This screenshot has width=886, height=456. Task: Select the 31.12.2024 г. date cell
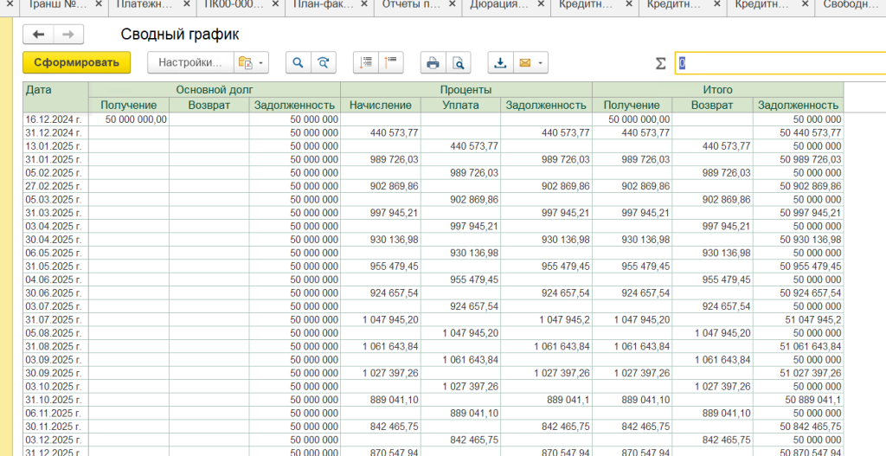pyautogui.click(x=56, y=132)
